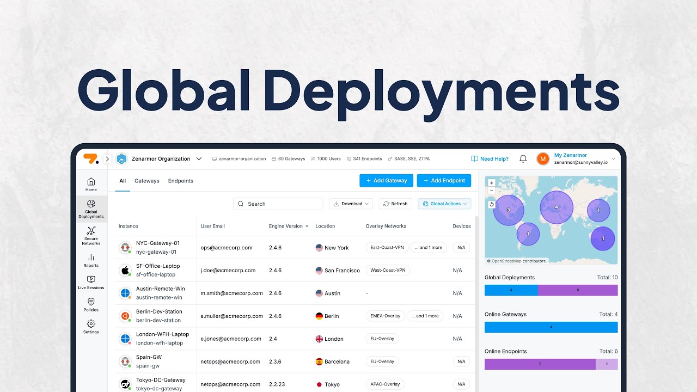Click the Online Gateways blue bar
The image size is (697, 392).
pyautogui.click(x=551, y=327)
